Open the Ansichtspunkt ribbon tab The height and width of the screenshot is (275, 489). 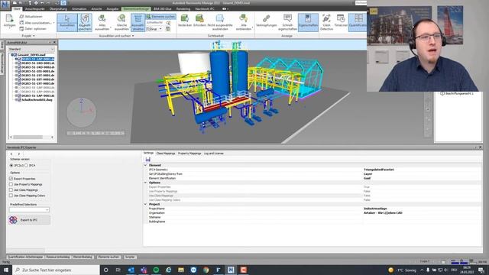(x=34, y=8)
